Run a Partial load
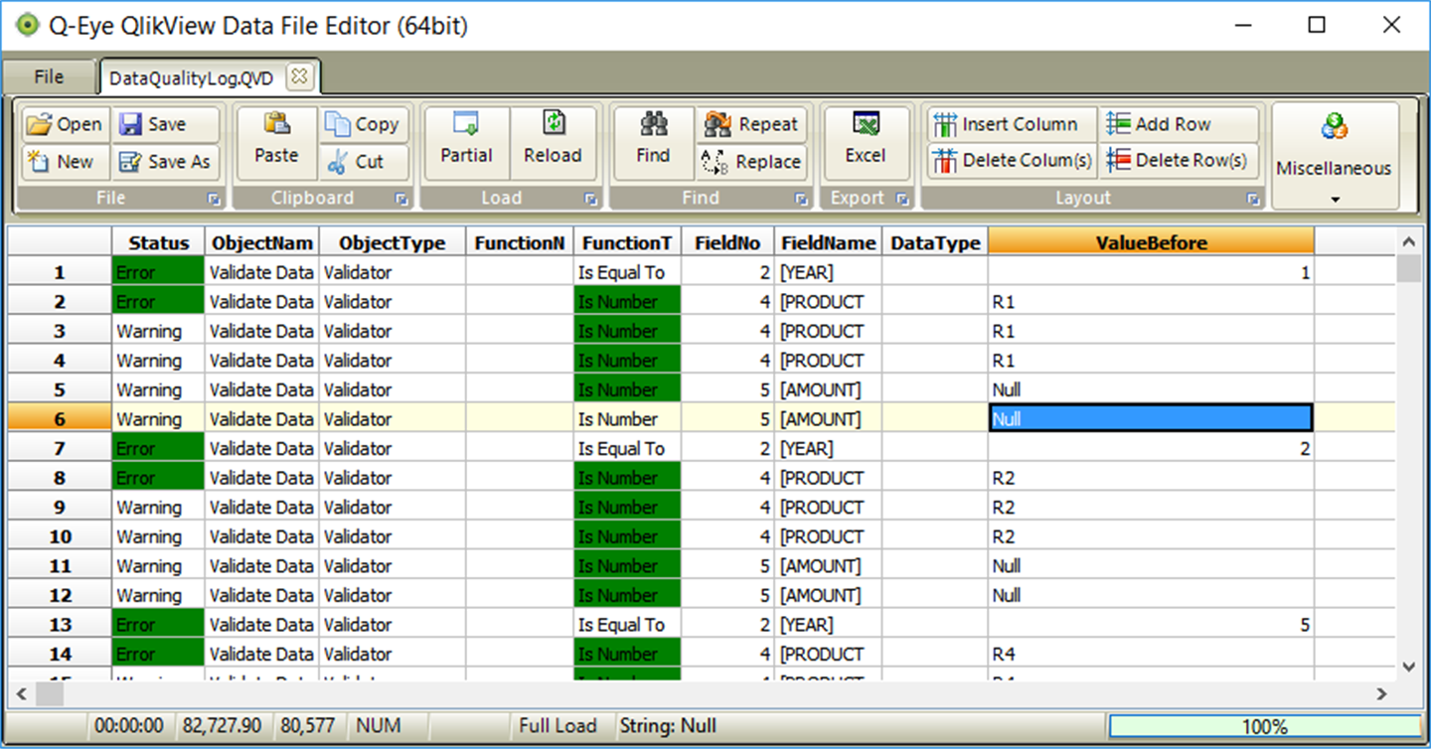Image resolution: width=1431 pixels, height=749 pixels. click(x=467, y=143)
